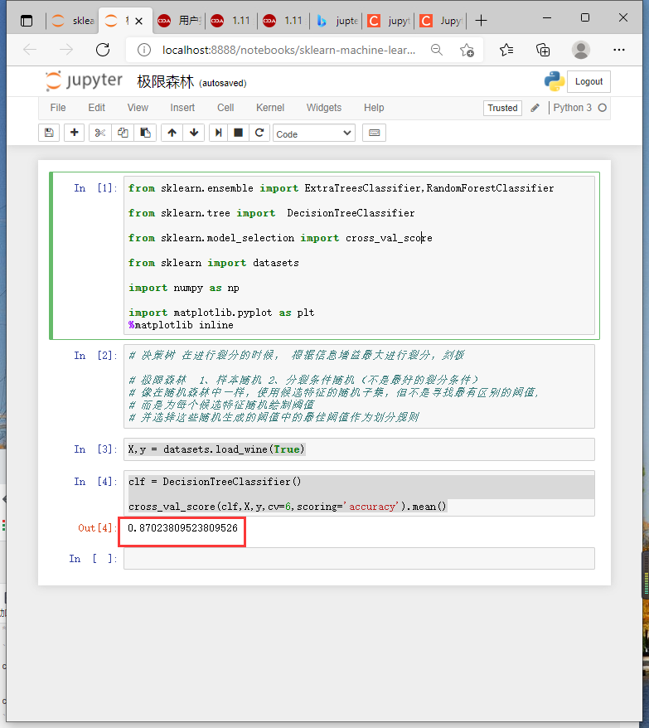Open a new browser tab
649x728 pixels.
tap(482, 21)
